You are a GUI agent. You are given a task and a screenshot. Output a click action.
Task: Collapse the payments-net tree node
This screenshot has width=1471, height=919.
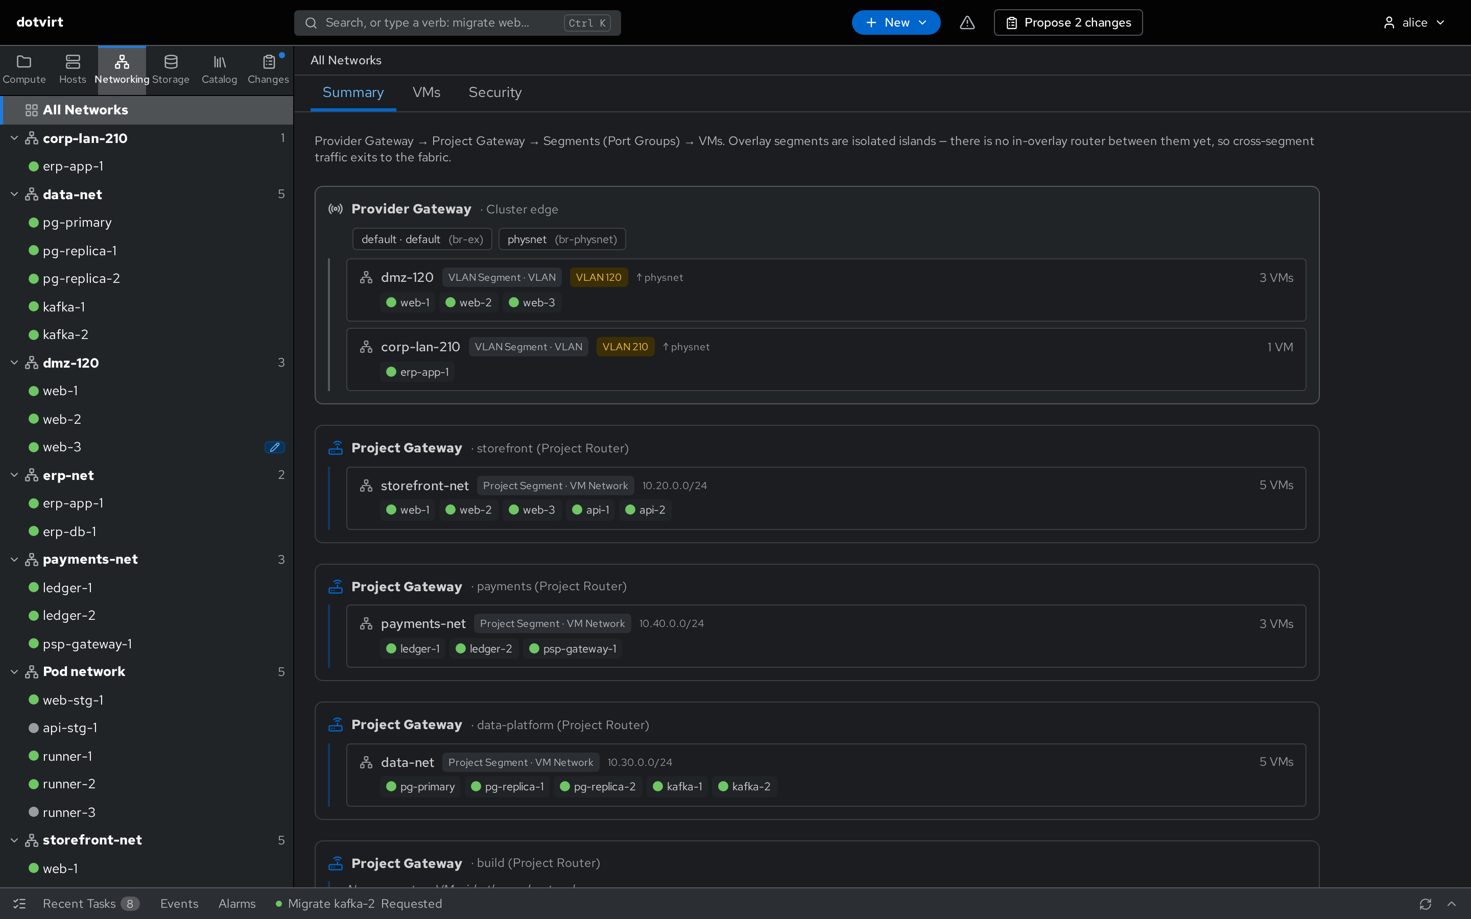pos(15,559)
